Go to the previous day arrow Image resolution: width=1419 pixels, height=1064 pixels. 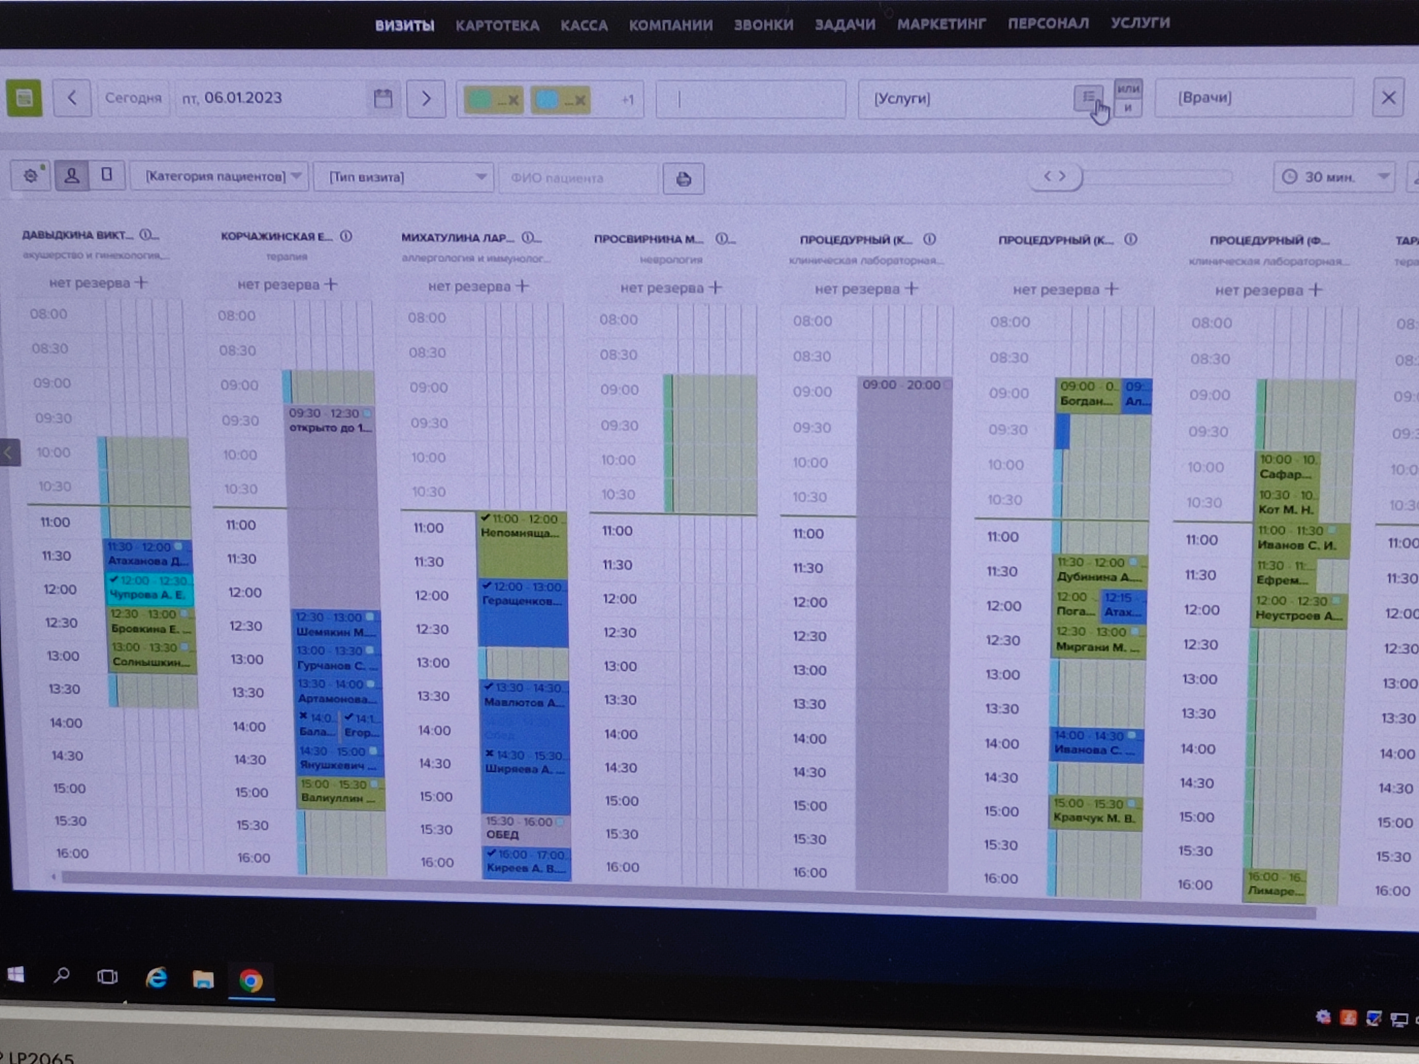click(x=72, y=98)
